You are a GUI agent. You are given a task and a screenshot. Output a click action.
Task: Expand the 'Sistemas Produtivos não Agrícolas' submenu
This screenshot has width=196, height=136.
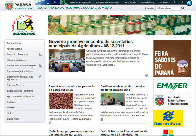click(41, 77)
